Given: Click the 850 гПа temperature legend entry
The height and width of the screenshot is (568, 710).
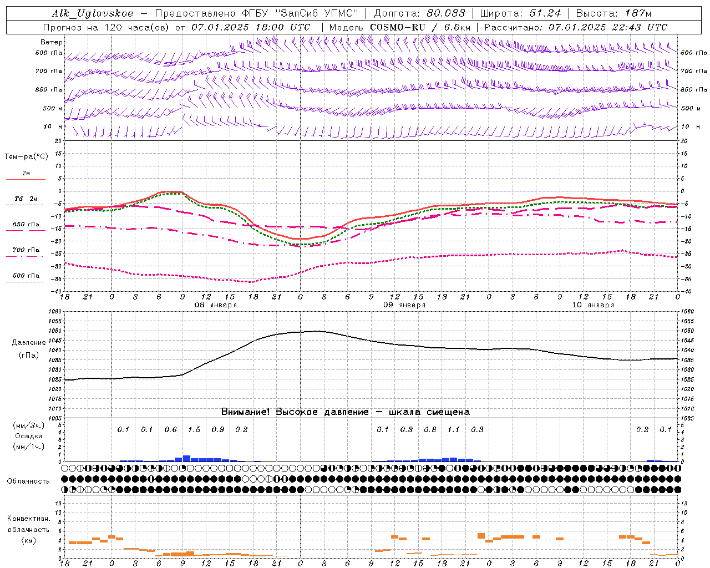Looking at the screenshot, I should point(26,225).
